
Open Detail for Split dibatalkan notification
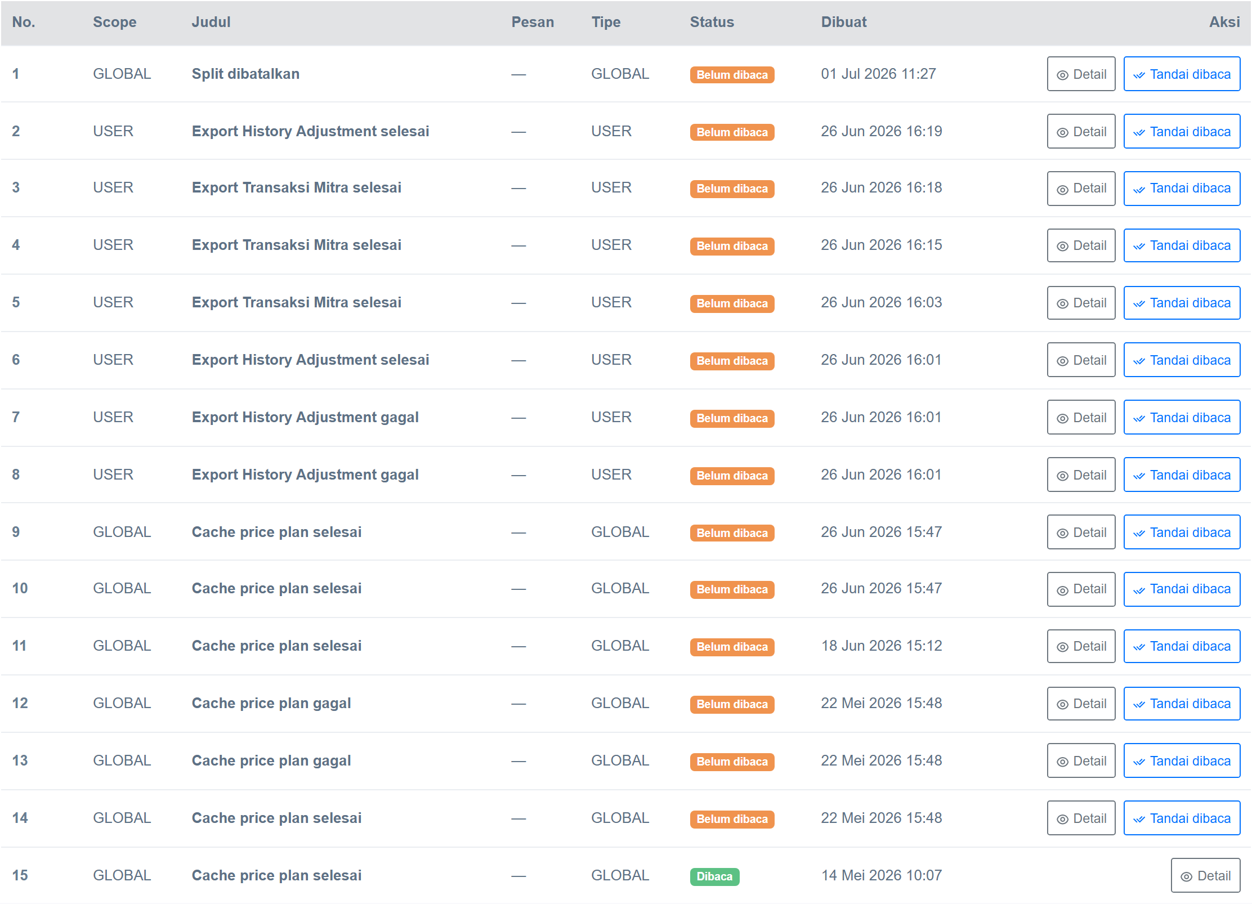1081,74
